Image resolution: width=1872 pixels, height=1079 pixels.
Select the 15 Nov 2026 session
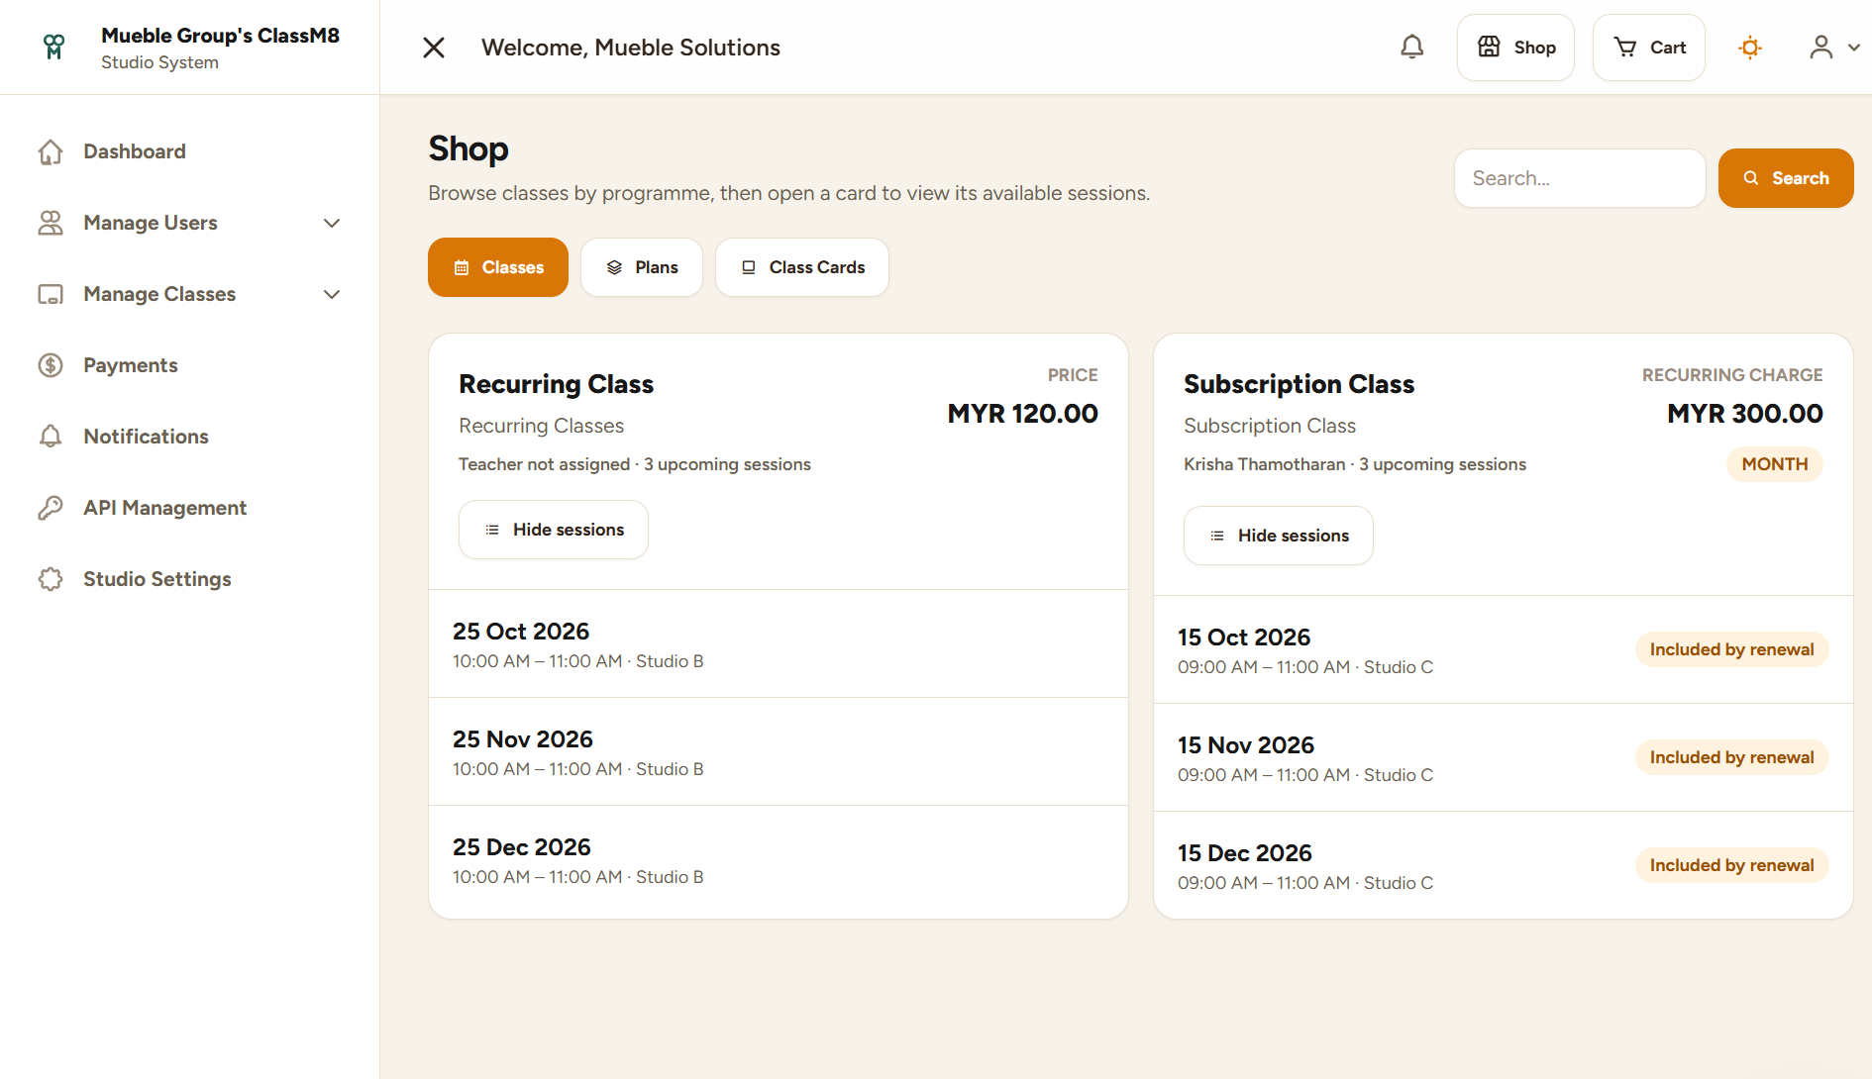click(x=1504, y=758)
